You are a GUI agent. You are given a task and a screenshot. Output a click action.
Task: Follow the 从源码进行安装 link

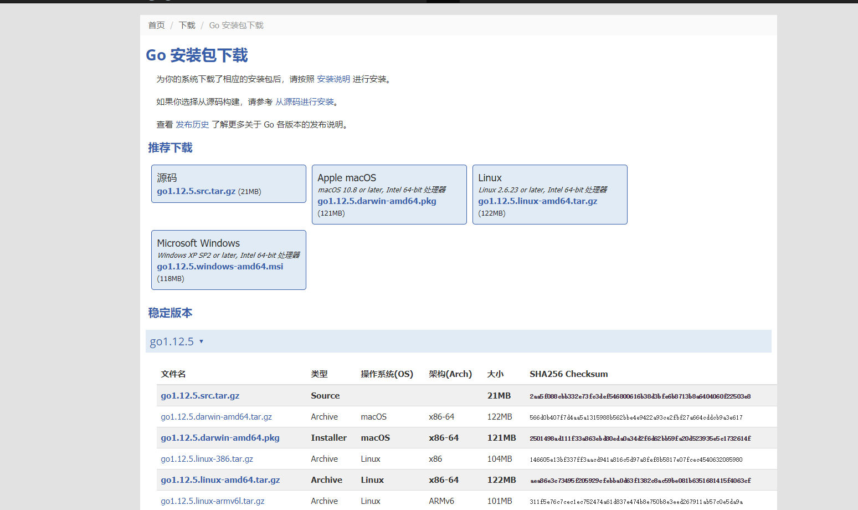(305, 102)
